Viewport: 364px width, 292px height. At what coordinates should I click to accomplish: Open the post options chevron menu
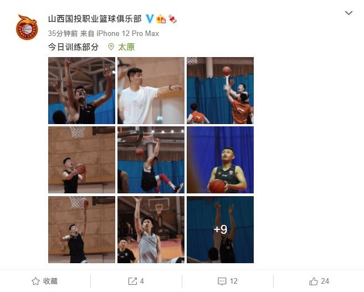[348, 13]
